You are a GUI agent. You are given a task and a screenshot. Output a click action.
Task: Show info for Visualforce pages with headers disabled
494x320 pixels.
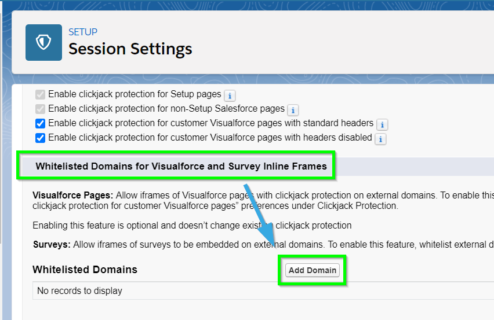click(380, 139)
